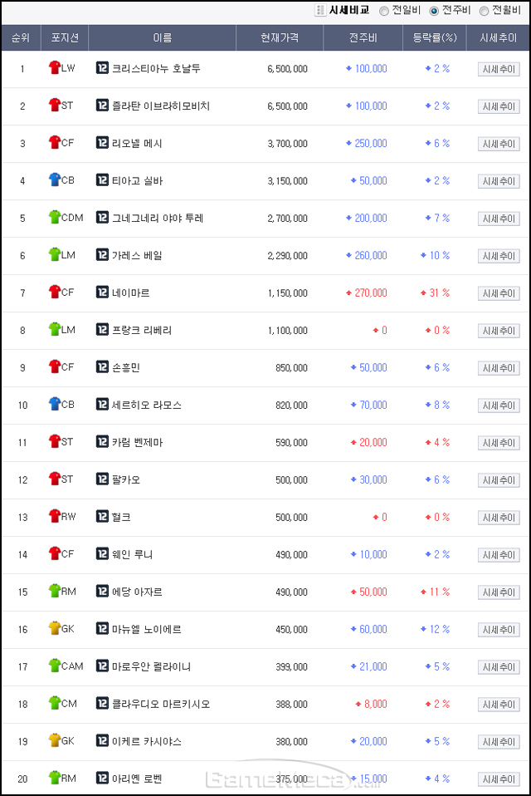Sort by 이름 column header
The height and width of the screenshot is (796, 531).
[162, 37]
